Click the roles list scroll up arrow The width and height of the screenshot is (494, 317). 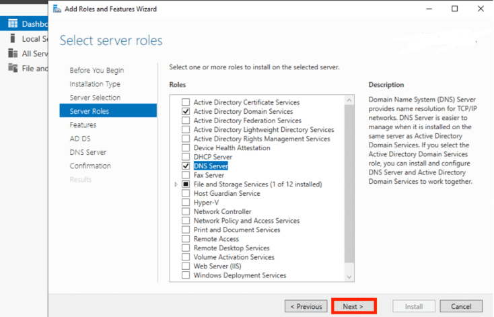349,100
